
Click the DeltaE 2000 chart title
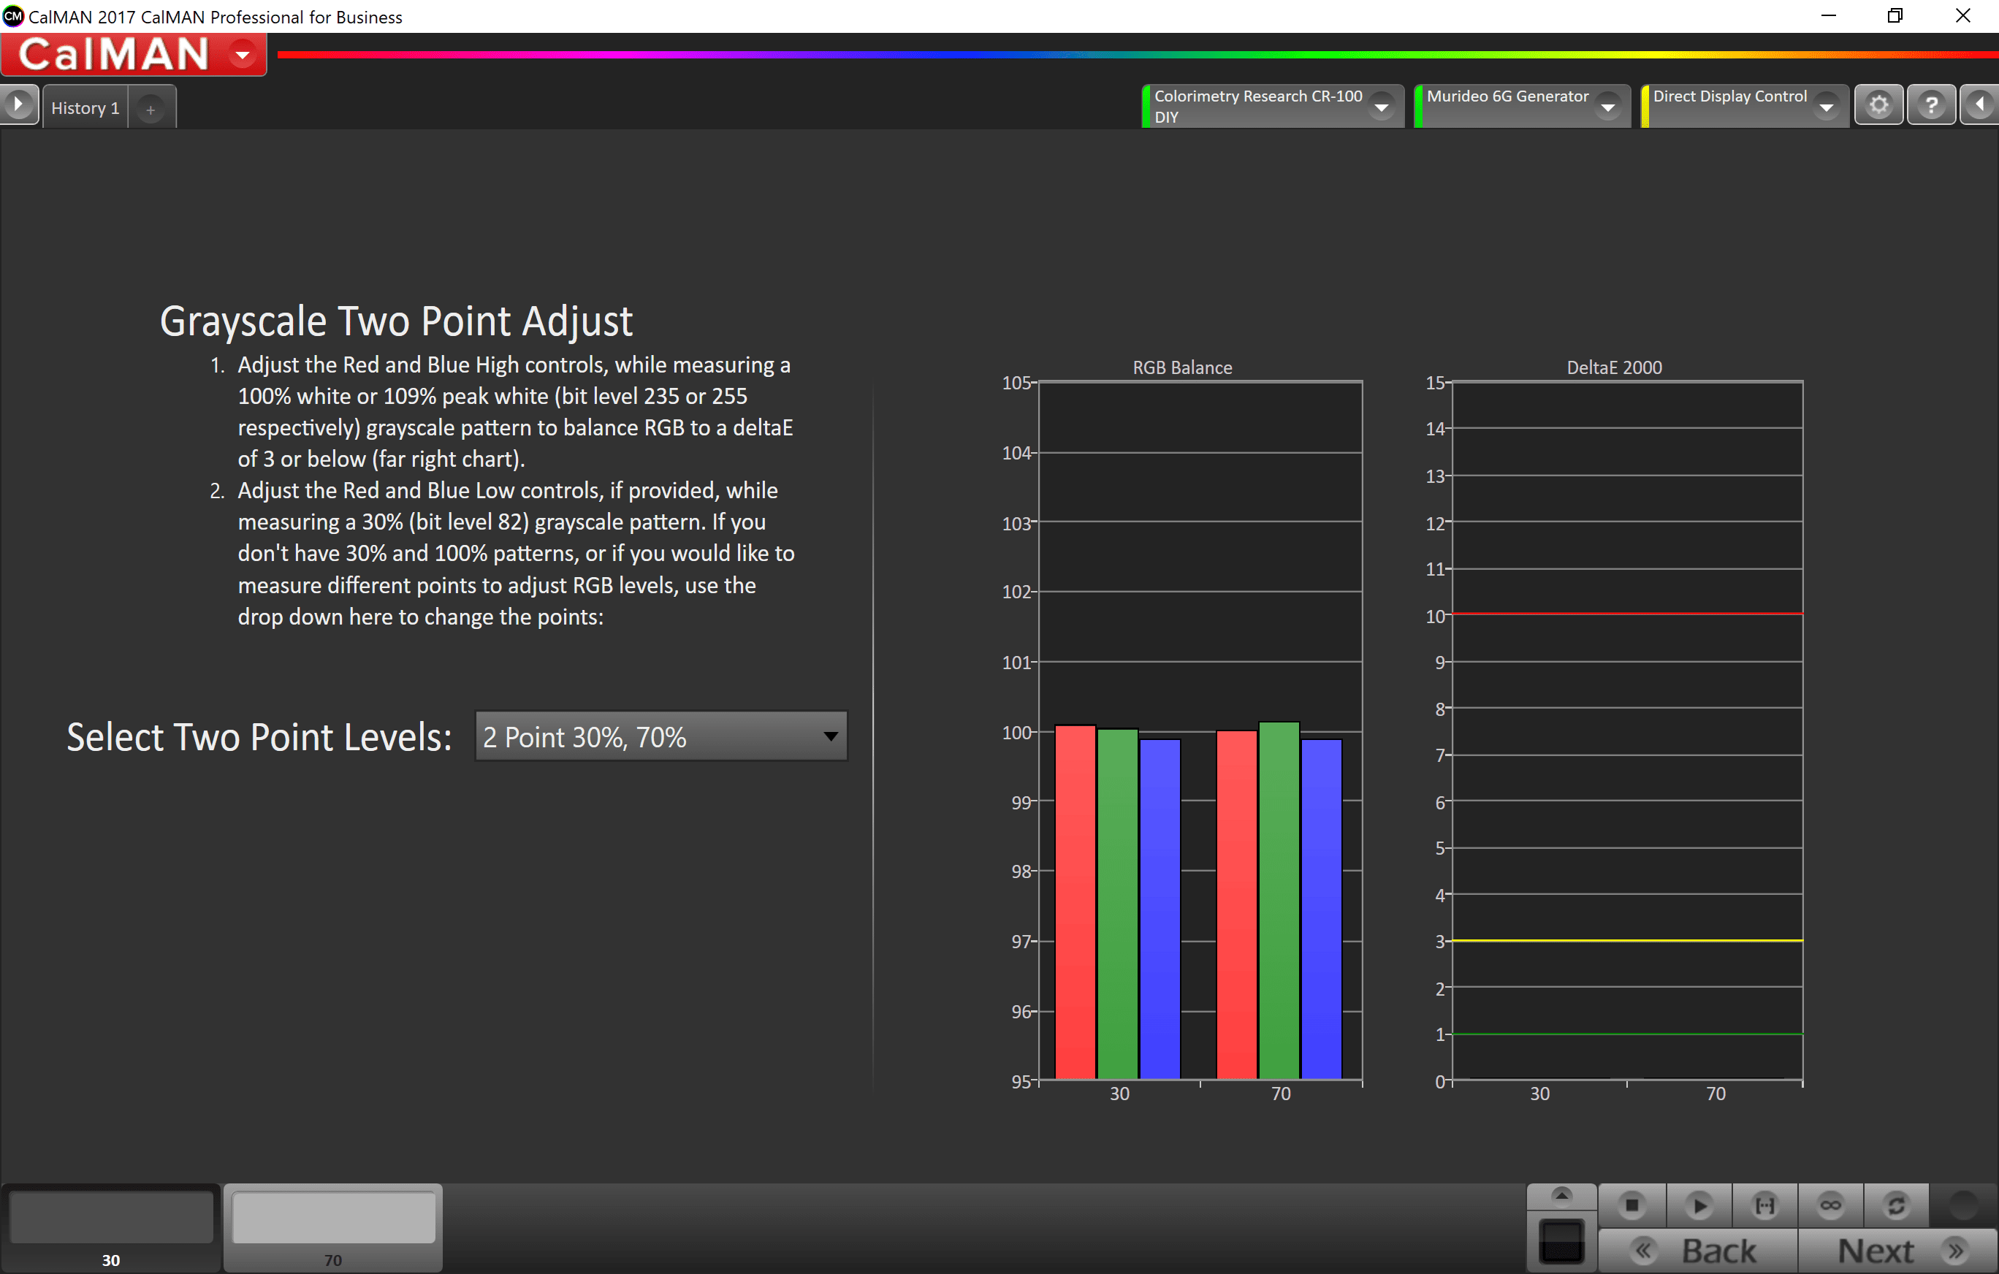pyautogui.click(x=1614, y=367)
